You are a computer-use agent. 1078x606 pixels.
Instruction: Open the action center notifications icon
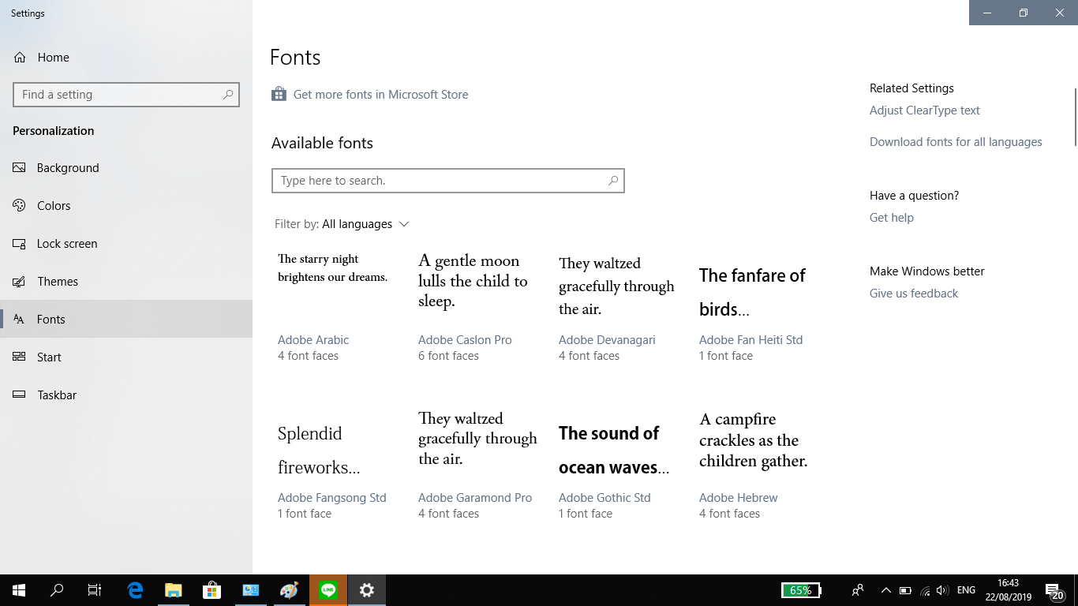[1053, 590]
